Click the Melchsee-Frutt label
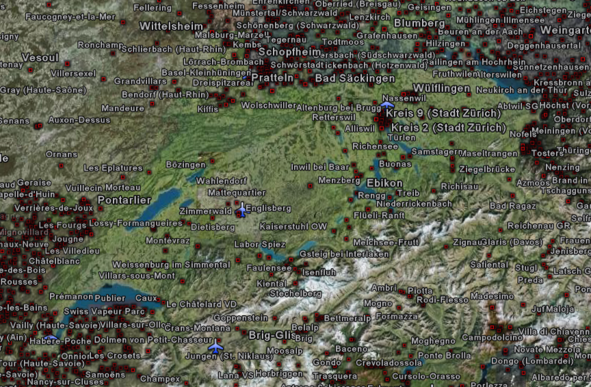Image resolution: width=591 pixels, height=387 pixels. pos(386,242)
